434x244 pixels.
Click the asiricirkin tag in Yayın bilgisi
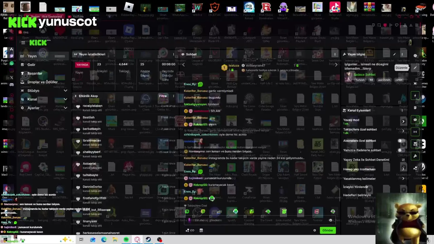384,80
